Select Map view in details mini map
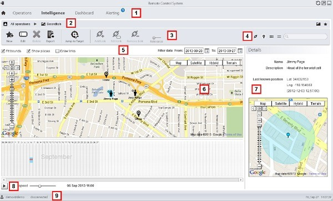Viewport: 333px width, 201px height. tap(263, 103)
